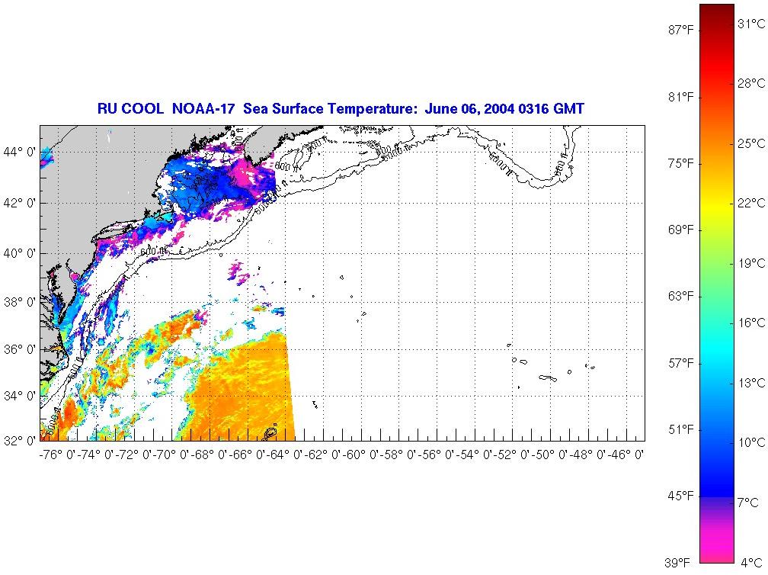Click the 22°C colorbar label

pyautogui.click(x=752, y=203)
